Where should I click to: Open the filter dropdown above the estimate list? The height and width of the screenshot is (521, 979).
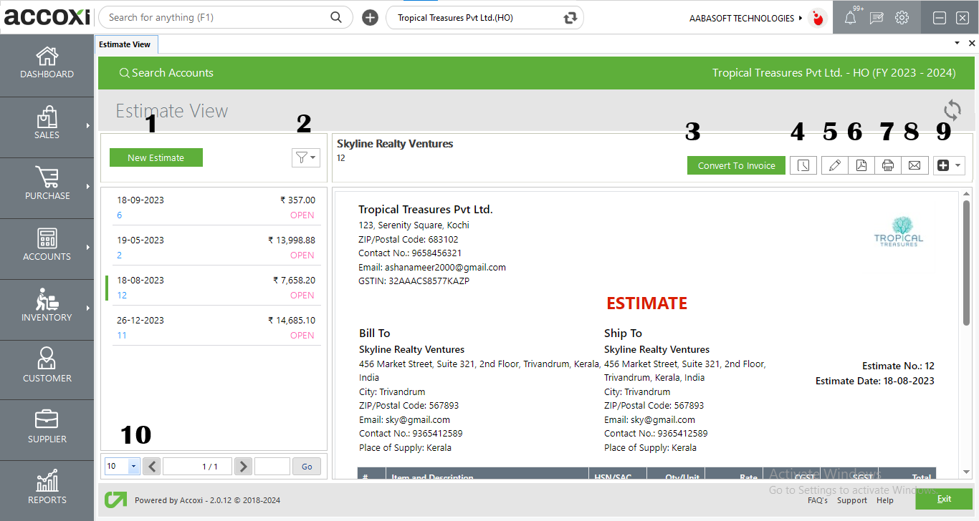coord(306,157)
